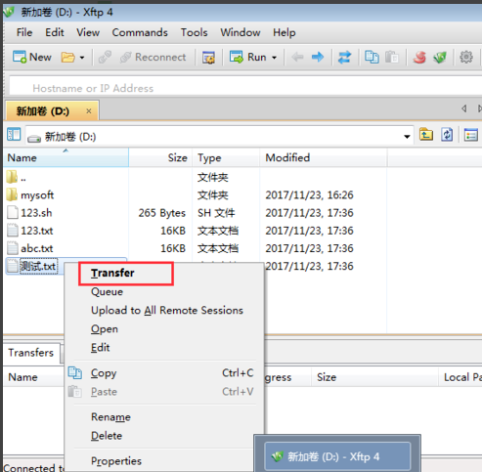This screenshot has width=482, height=472.
Task: Click the Xftp 4 taskbar preview thumbnail
Action: [337, 456]
